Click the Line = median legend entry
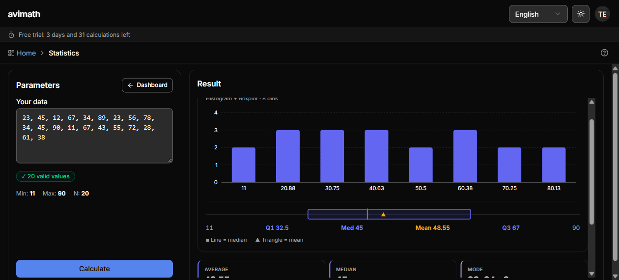The height and width of the screenshot is (280, 619). tap(227, 240)
